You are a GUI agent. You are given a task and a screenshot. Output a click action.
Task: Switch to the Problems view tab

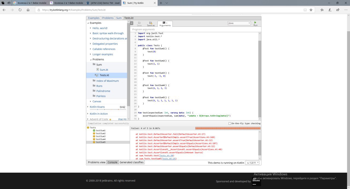point(97,162)
